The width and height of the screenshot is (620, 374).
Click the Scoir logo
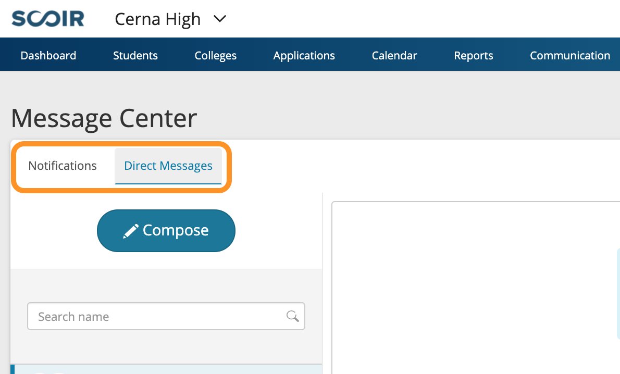click(48, 19)
